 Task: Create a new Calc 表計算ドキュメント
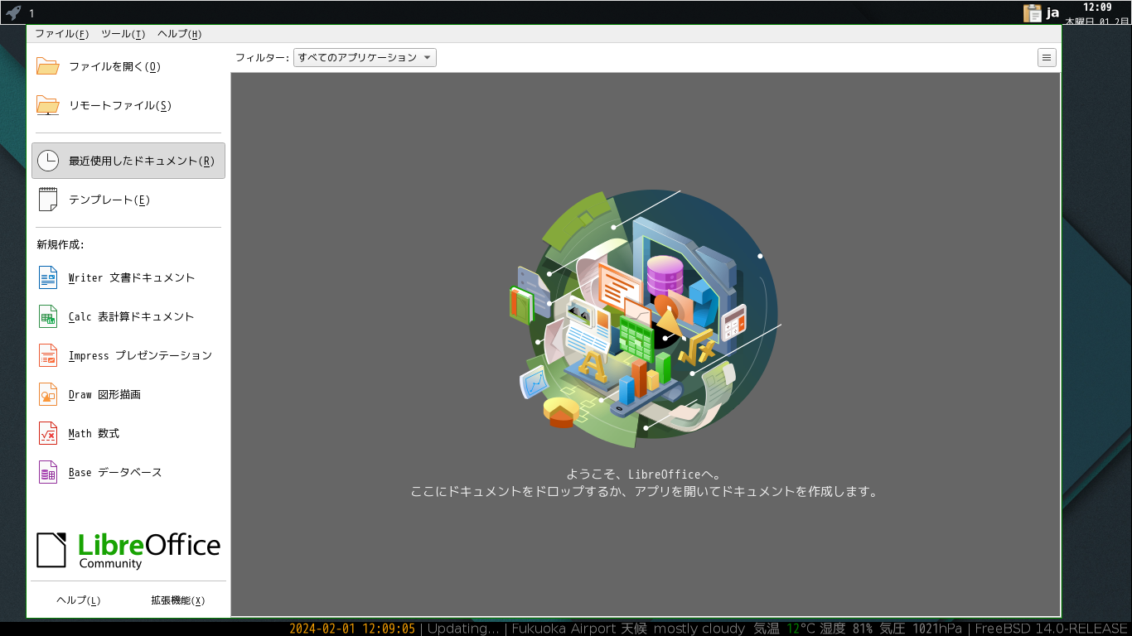131,317
